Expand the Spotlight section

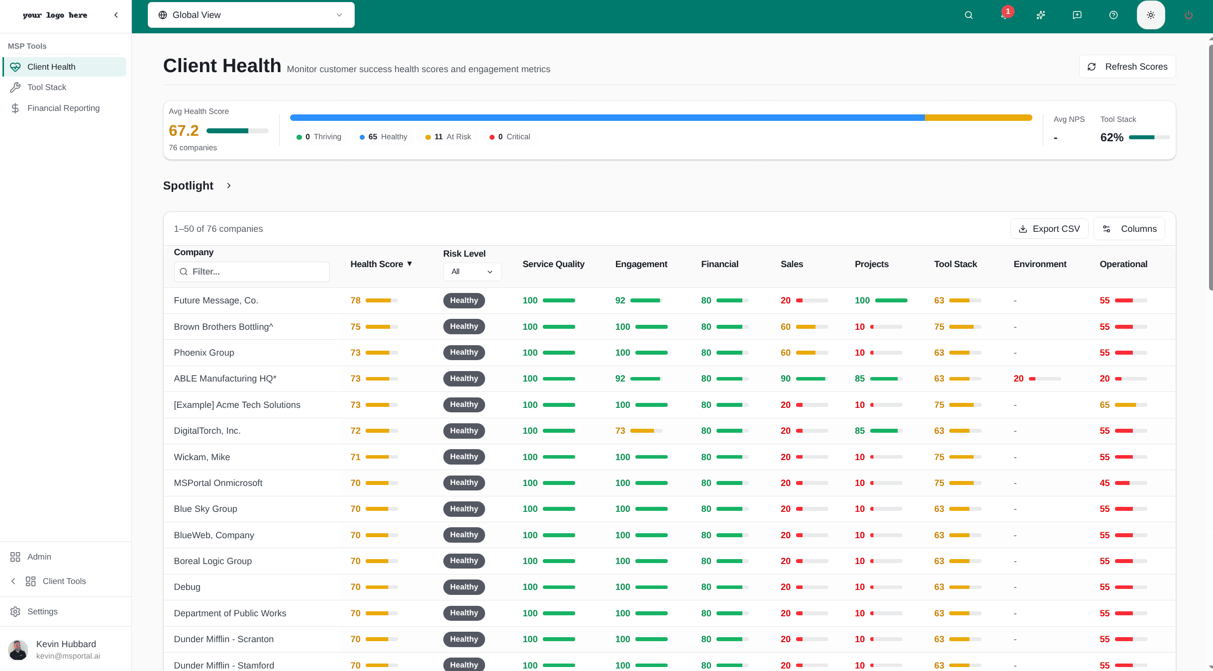click(x=228, y=185)
